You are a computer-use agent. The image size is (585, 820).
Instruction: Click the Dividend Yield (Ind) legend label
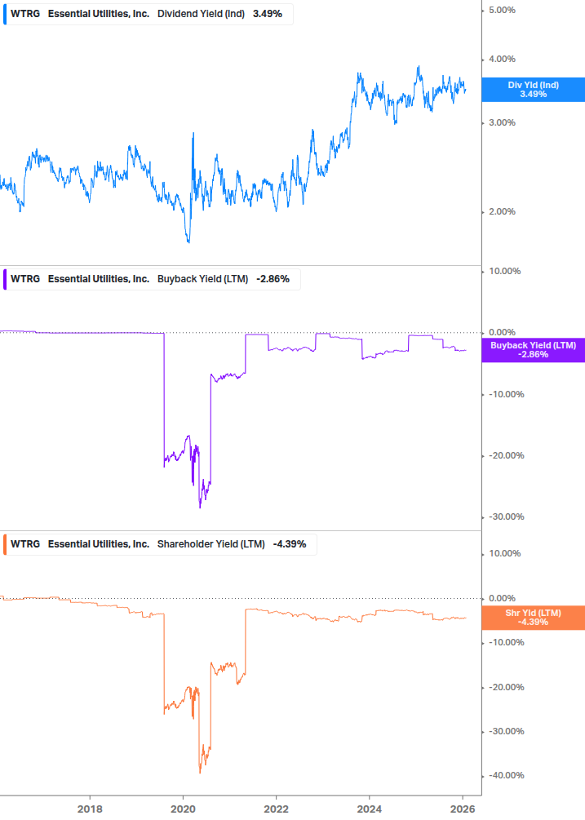coord(201,14)
